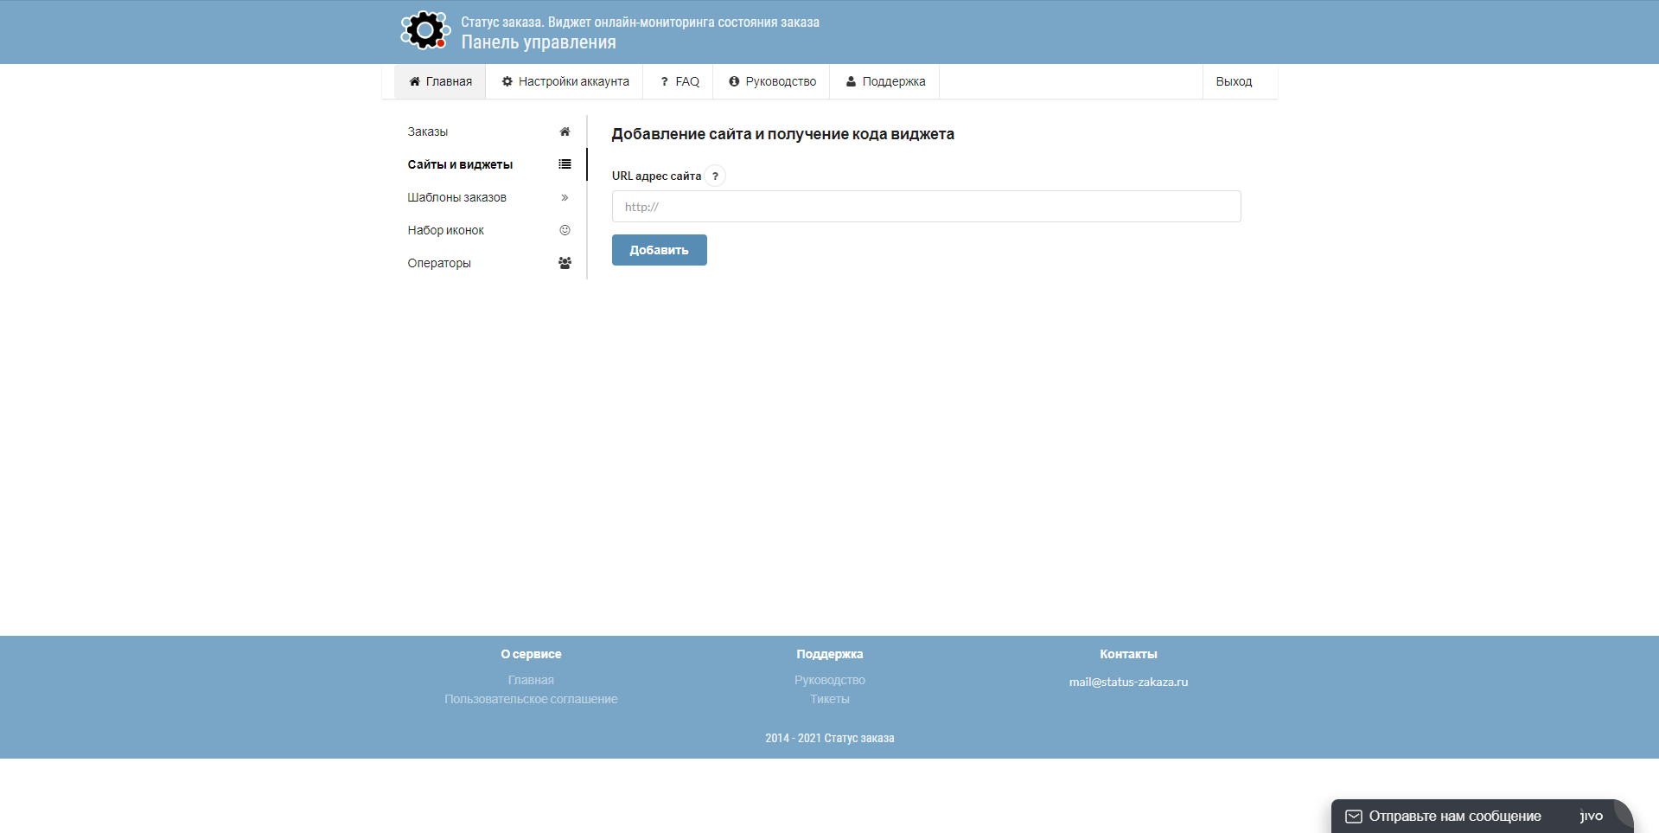Click the home icon beside Заказы

pyautogui.click(x=565, y=131)
